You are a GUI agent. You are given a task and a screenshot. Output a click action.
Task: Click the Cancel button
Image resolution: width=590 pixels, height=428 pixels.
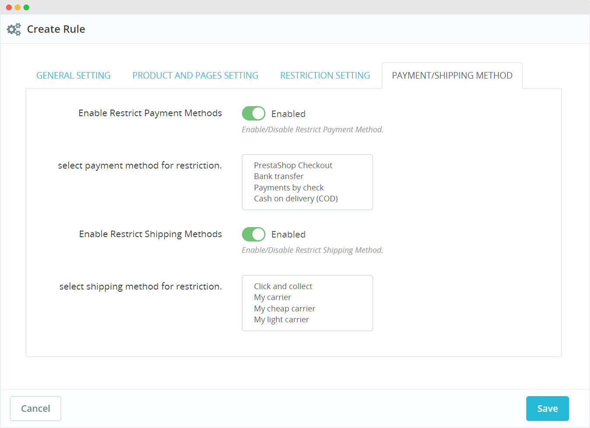coord(35,408)
